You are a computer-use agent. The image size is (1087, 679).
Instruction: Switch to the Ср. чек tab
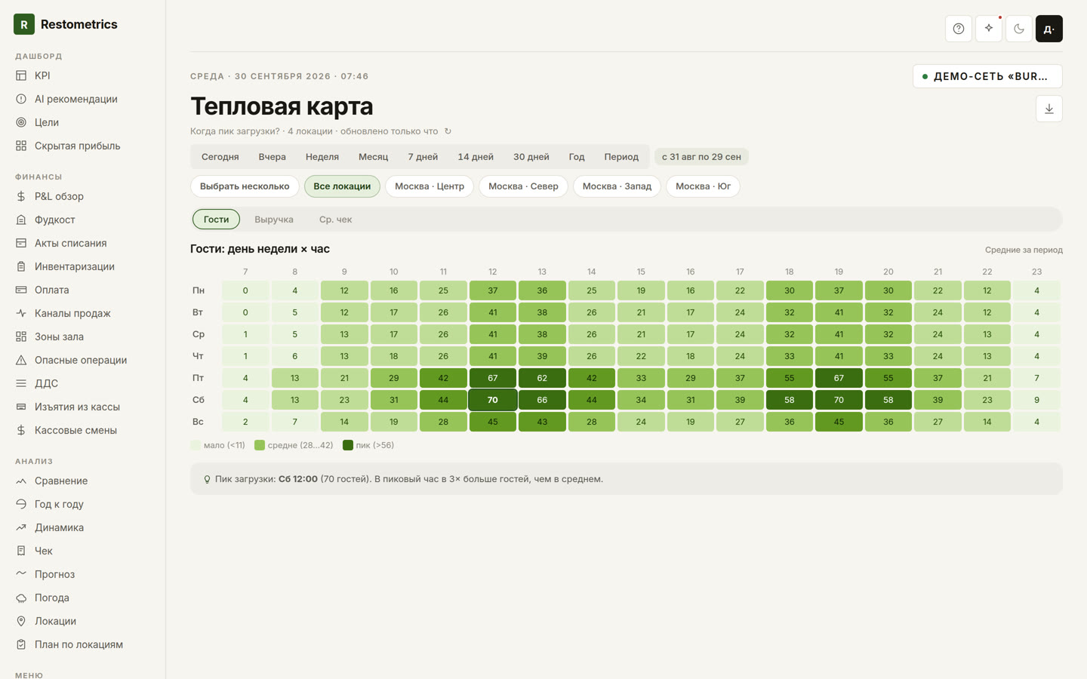(x=335, y=220)
